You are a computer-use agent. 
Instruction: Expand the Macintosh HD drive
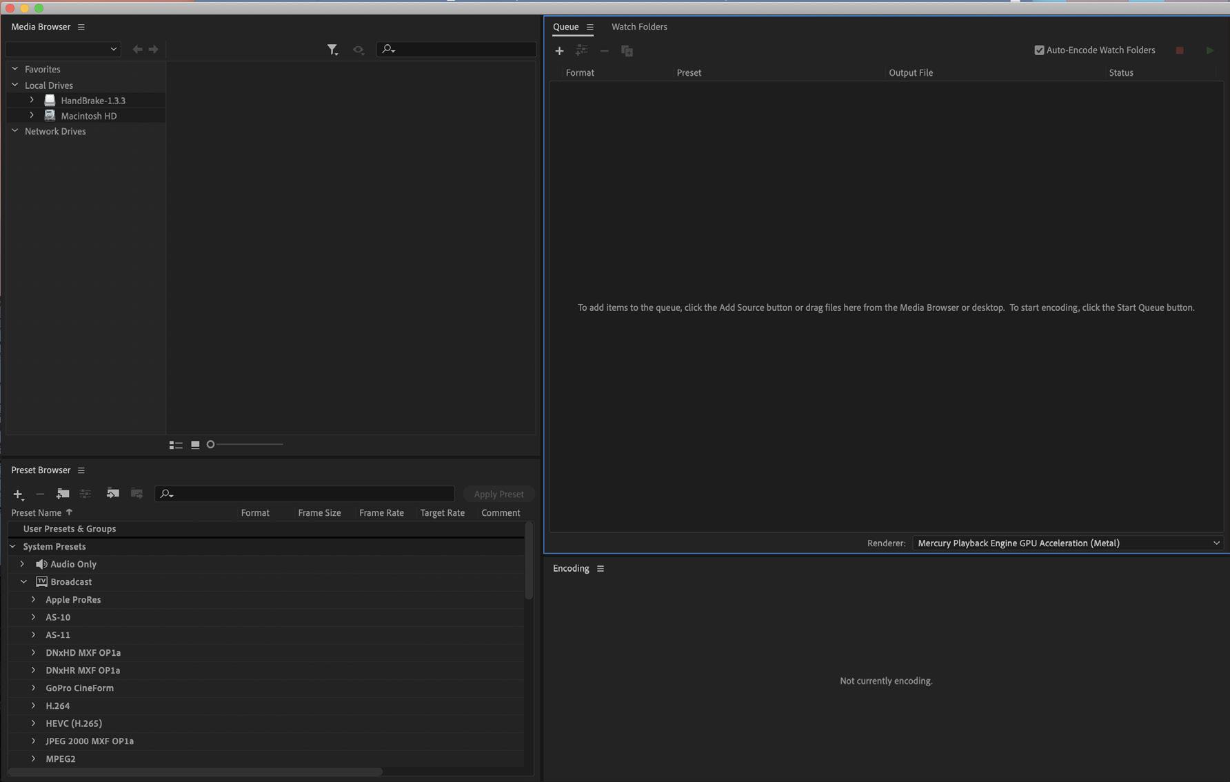tap(32, 115)
